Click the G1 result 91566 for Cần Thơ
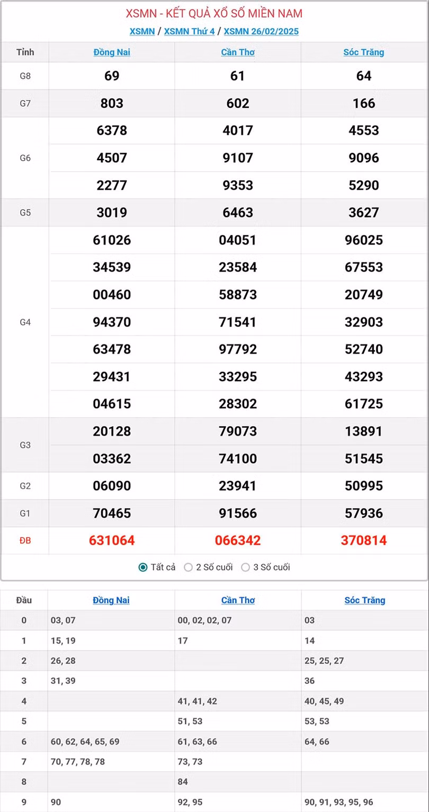 [x=238, y=513]
